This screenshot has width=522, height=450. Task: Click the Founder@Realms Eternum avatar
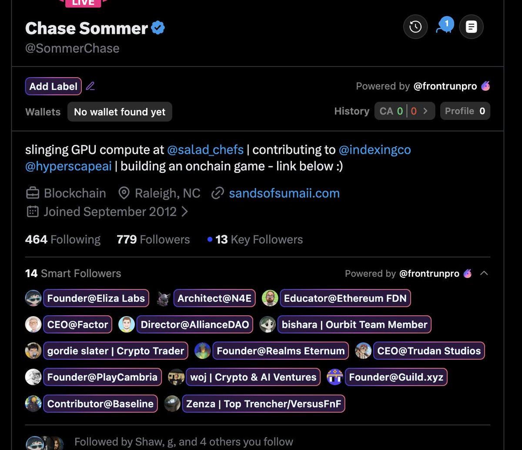tap(203, 351)
